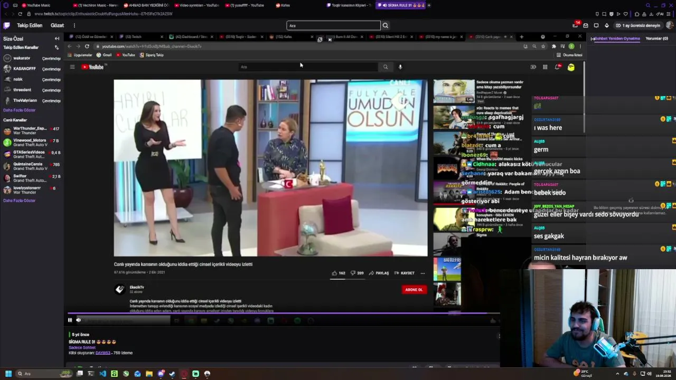This screenshot has width=676, height=380.
Task: Open the Twitch whispers speech bubble icon
Action: click(596, 25)
